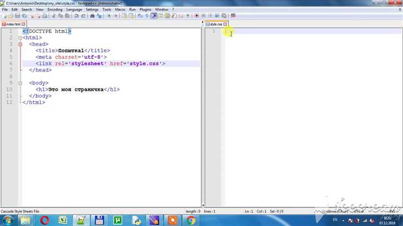The width and height of the screenshot is (403, 226).
Task: Open the Plugins menu
Action: click(x=145, y=10)
